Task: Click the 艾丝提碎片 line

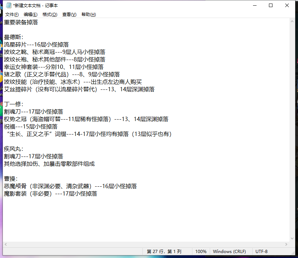Action: coord(79,89)
